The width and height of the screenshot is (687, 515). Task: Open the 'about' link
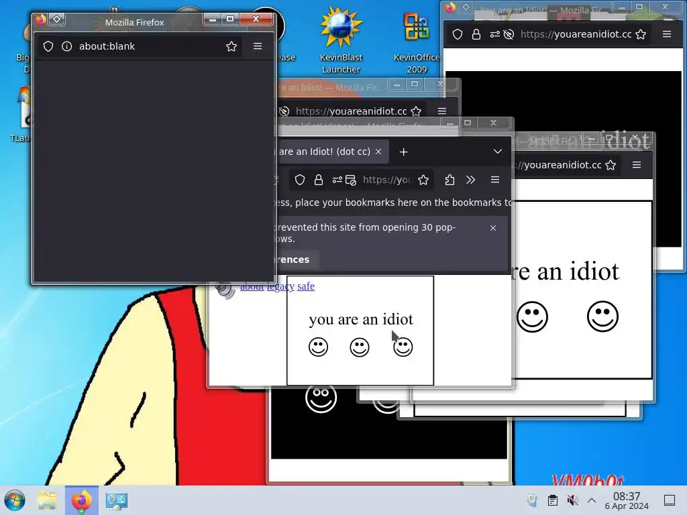click(252, 286)
